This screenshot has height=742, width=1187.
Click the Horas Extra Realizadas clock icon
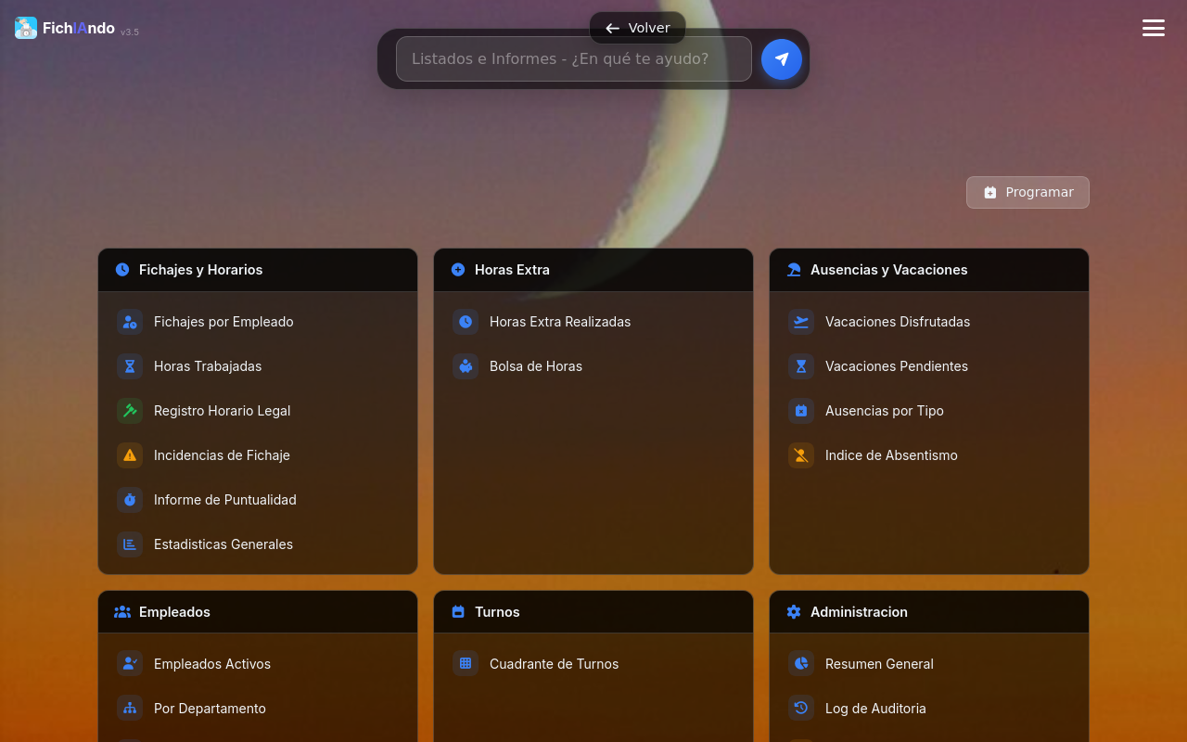click(466, 322)
